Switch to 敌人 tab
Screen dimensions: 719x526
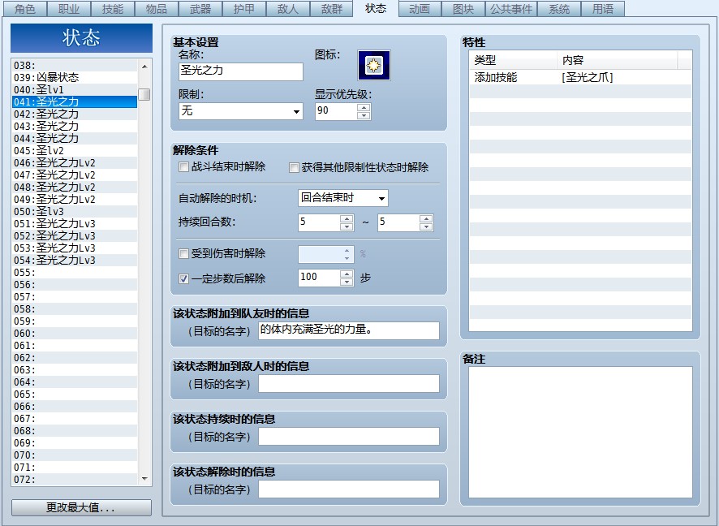[x=288, y=9]
